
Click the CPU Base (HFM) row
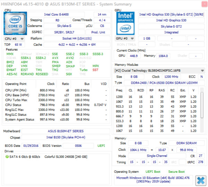(x=56, y=95)
